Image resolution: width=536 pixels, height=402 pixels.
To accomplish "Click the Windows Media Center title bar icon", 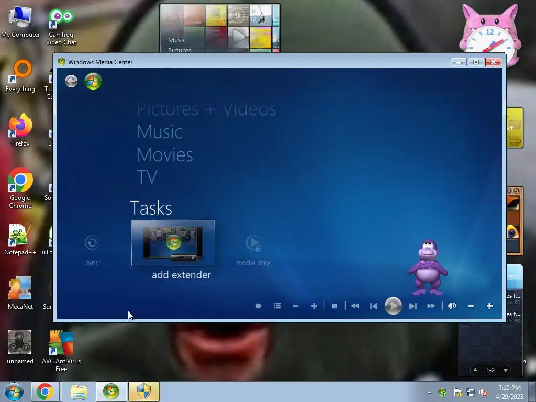I will click(62, 62).
